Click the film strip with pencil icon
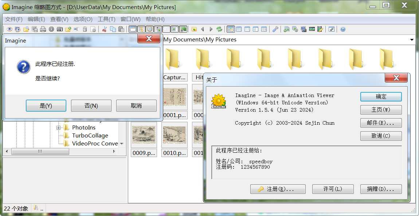 [320, 29]
